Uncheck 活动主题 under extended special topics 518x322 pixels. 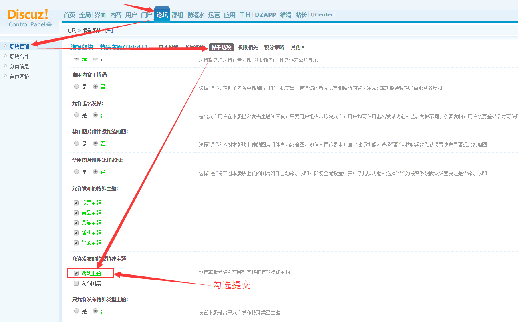pos(76,273)
